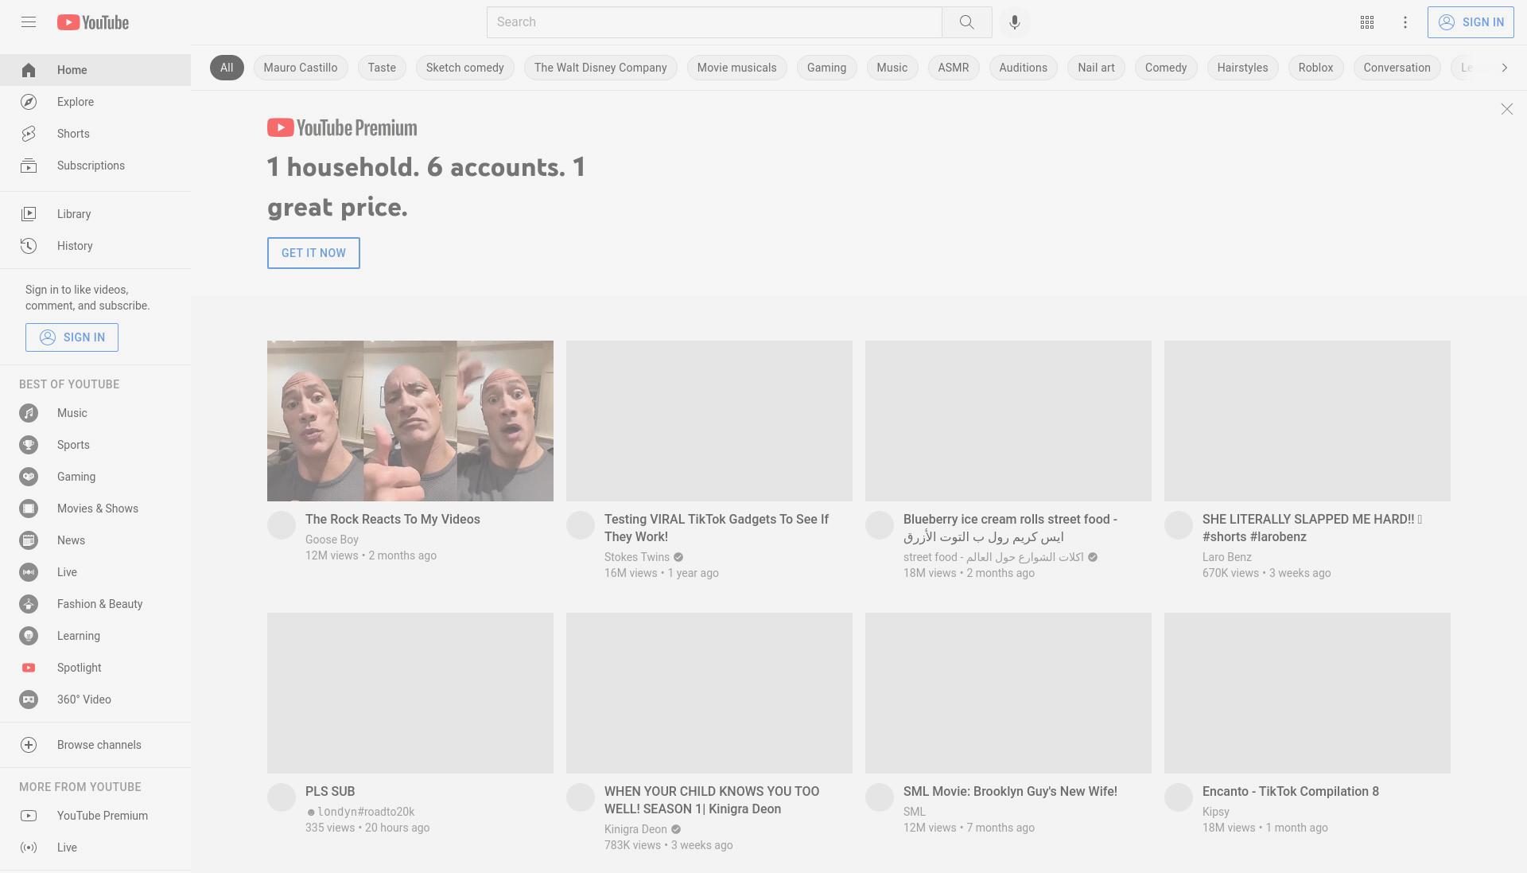Click into the Search input field

[x=714, y=22]
